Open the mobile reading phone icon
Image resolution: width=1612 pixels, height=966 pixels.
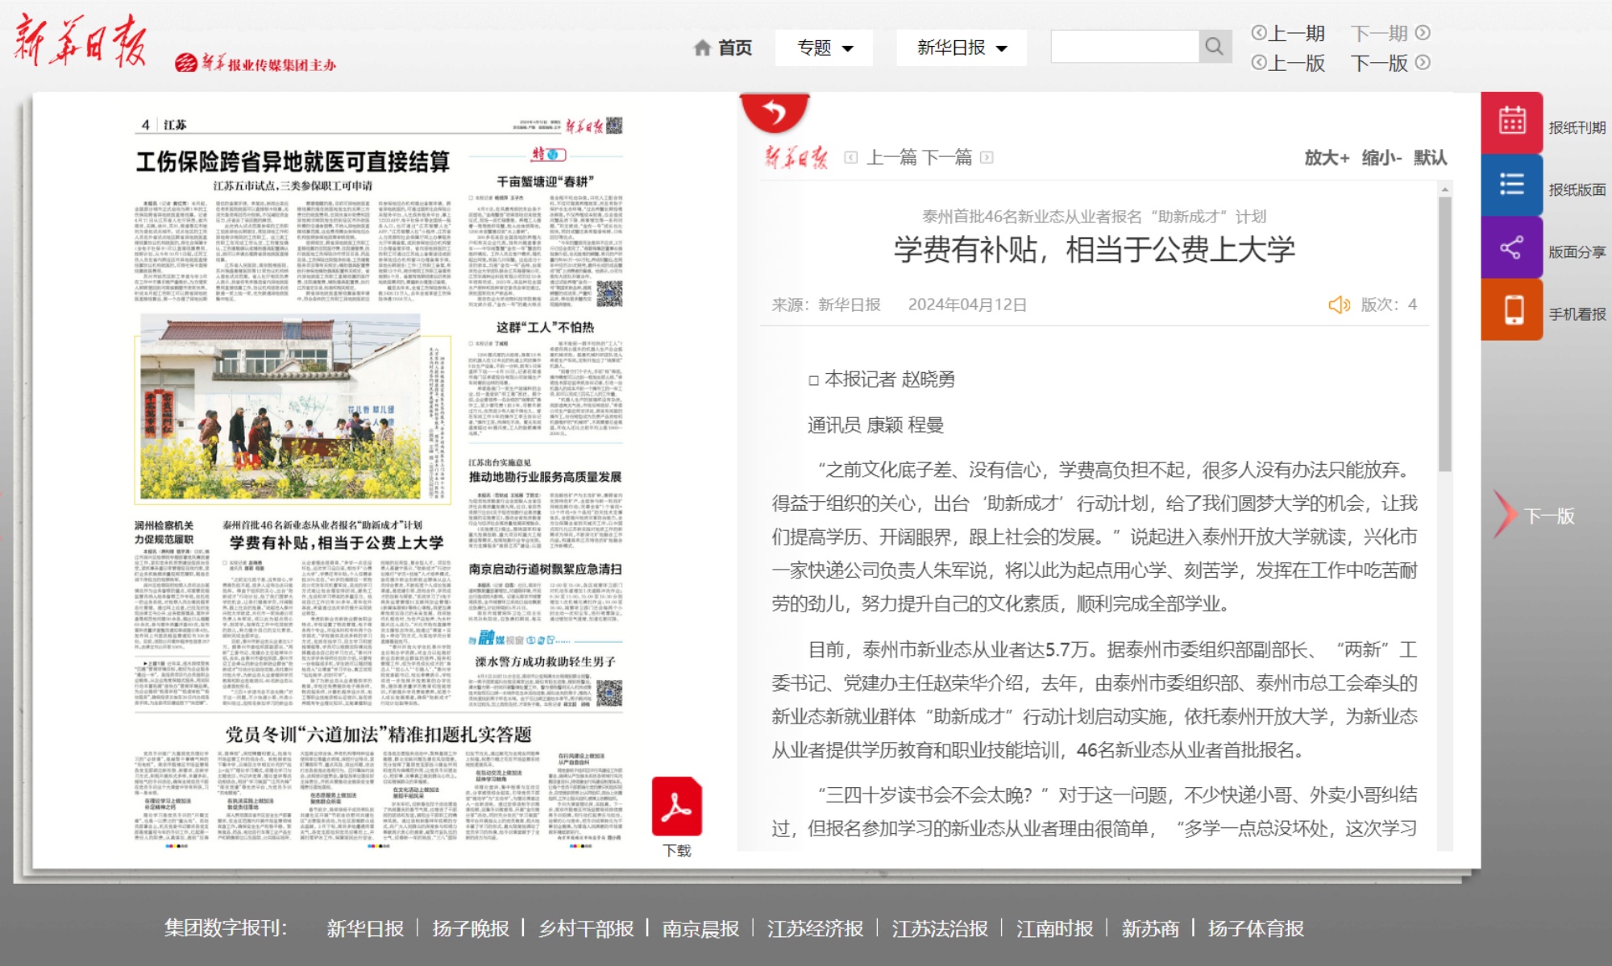[x=1513, y=309]
